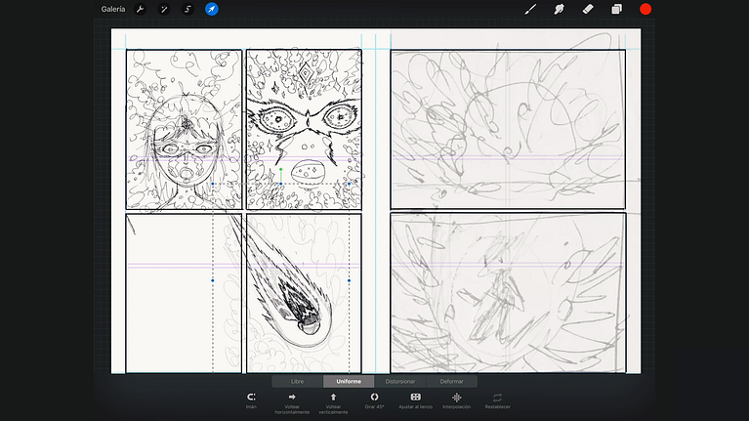Flip selection with Voltear verticalmente
Image resolution: width=749 pixels, height=421 pixels.
[333, 400]
